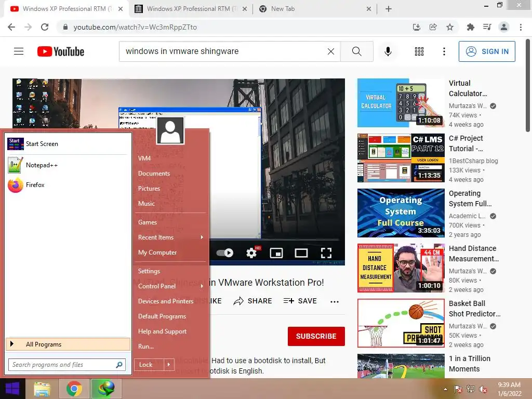Screen dimensions: 532x399
Task: Open Music from start menu
Action: (146, 204)
